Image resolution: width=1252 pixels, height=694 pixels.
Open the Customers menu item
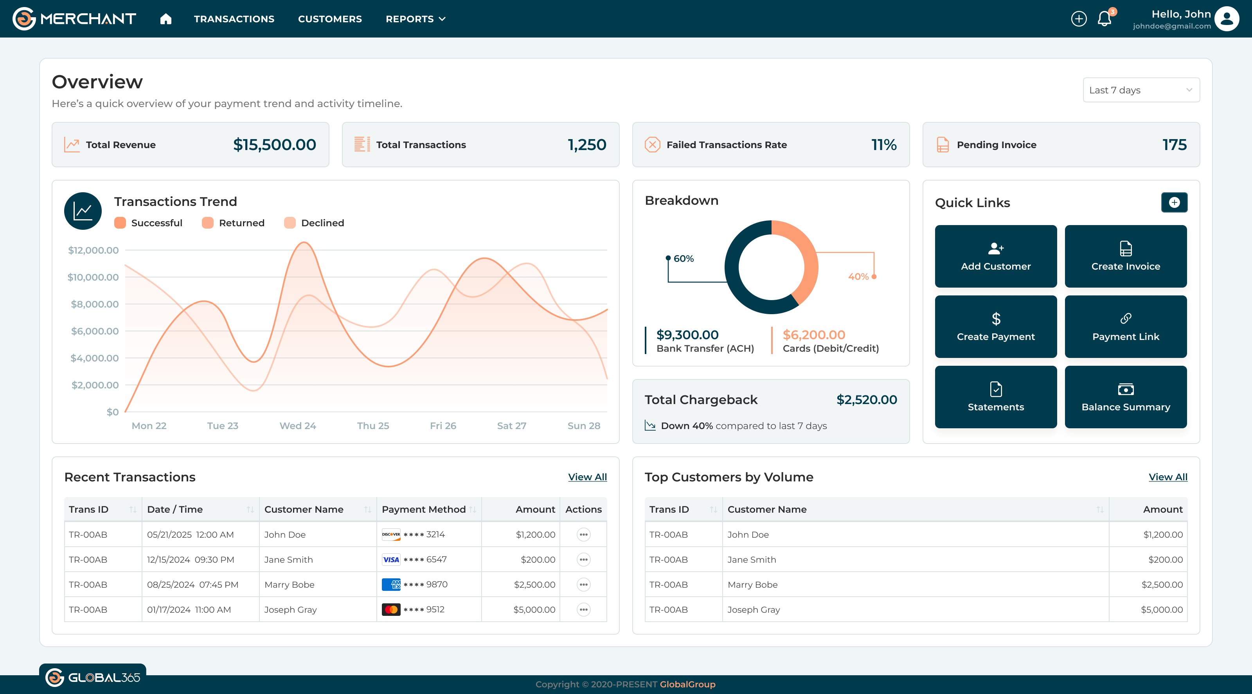(329, 19)
